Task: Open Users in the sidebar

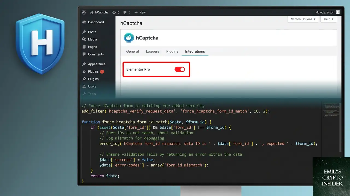Action: pyautogui.click(x=92, y=86)
